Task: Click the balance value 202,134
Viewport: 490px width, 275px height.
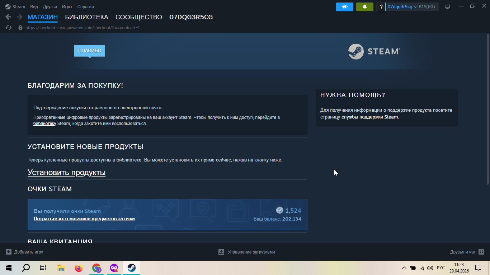Action: [x=292, y=219]
